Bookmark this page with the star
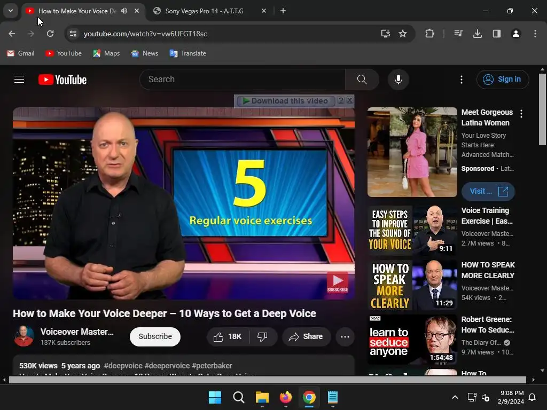 coord(403,34)
